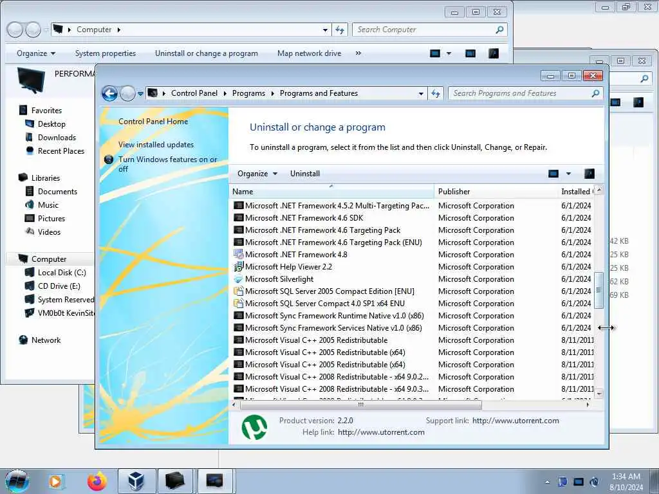Open uTorrent support link

[x=515, y=421]
